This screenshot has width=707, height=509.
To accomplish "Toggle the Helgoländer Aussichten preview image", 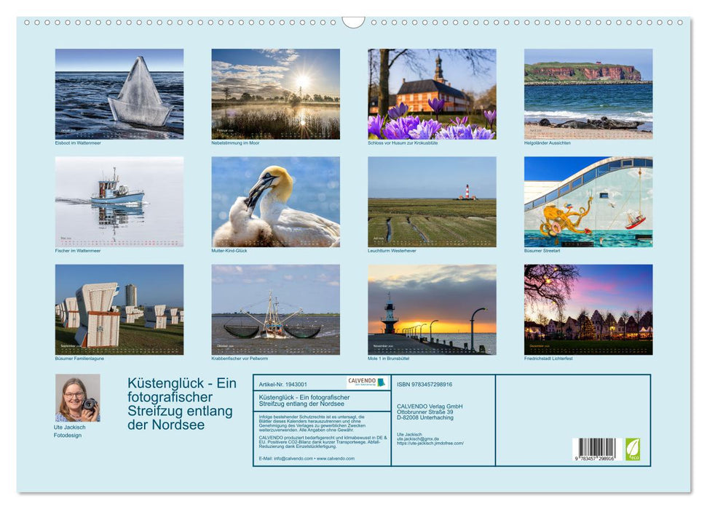I will point(588,95).
